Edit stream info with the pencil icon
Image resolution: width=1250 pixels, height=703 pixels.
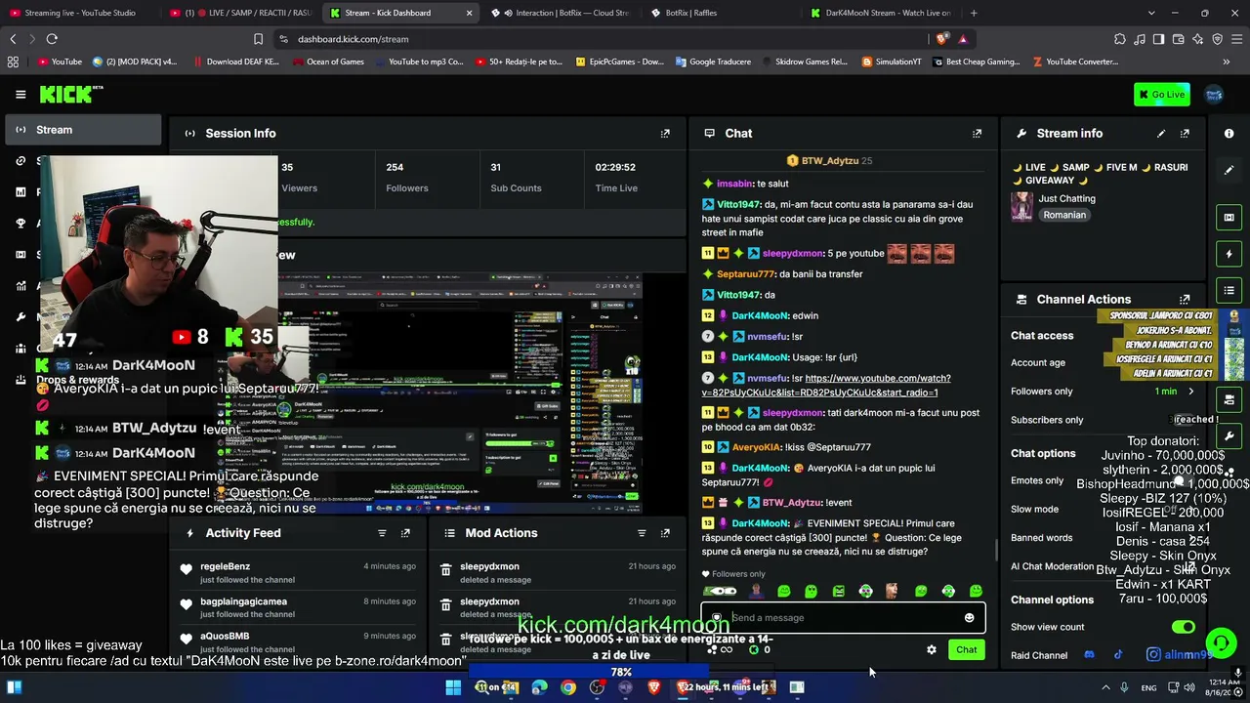click(x=1161, y=134)
